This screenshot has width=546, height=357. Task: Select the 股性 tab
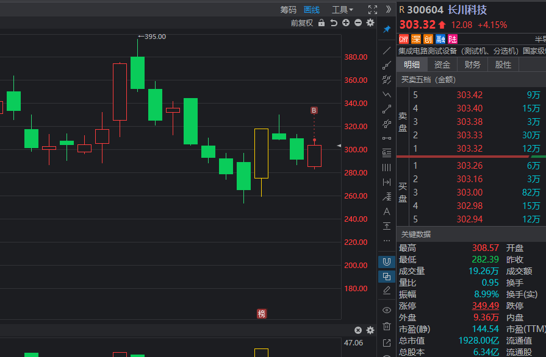(503, 65)
